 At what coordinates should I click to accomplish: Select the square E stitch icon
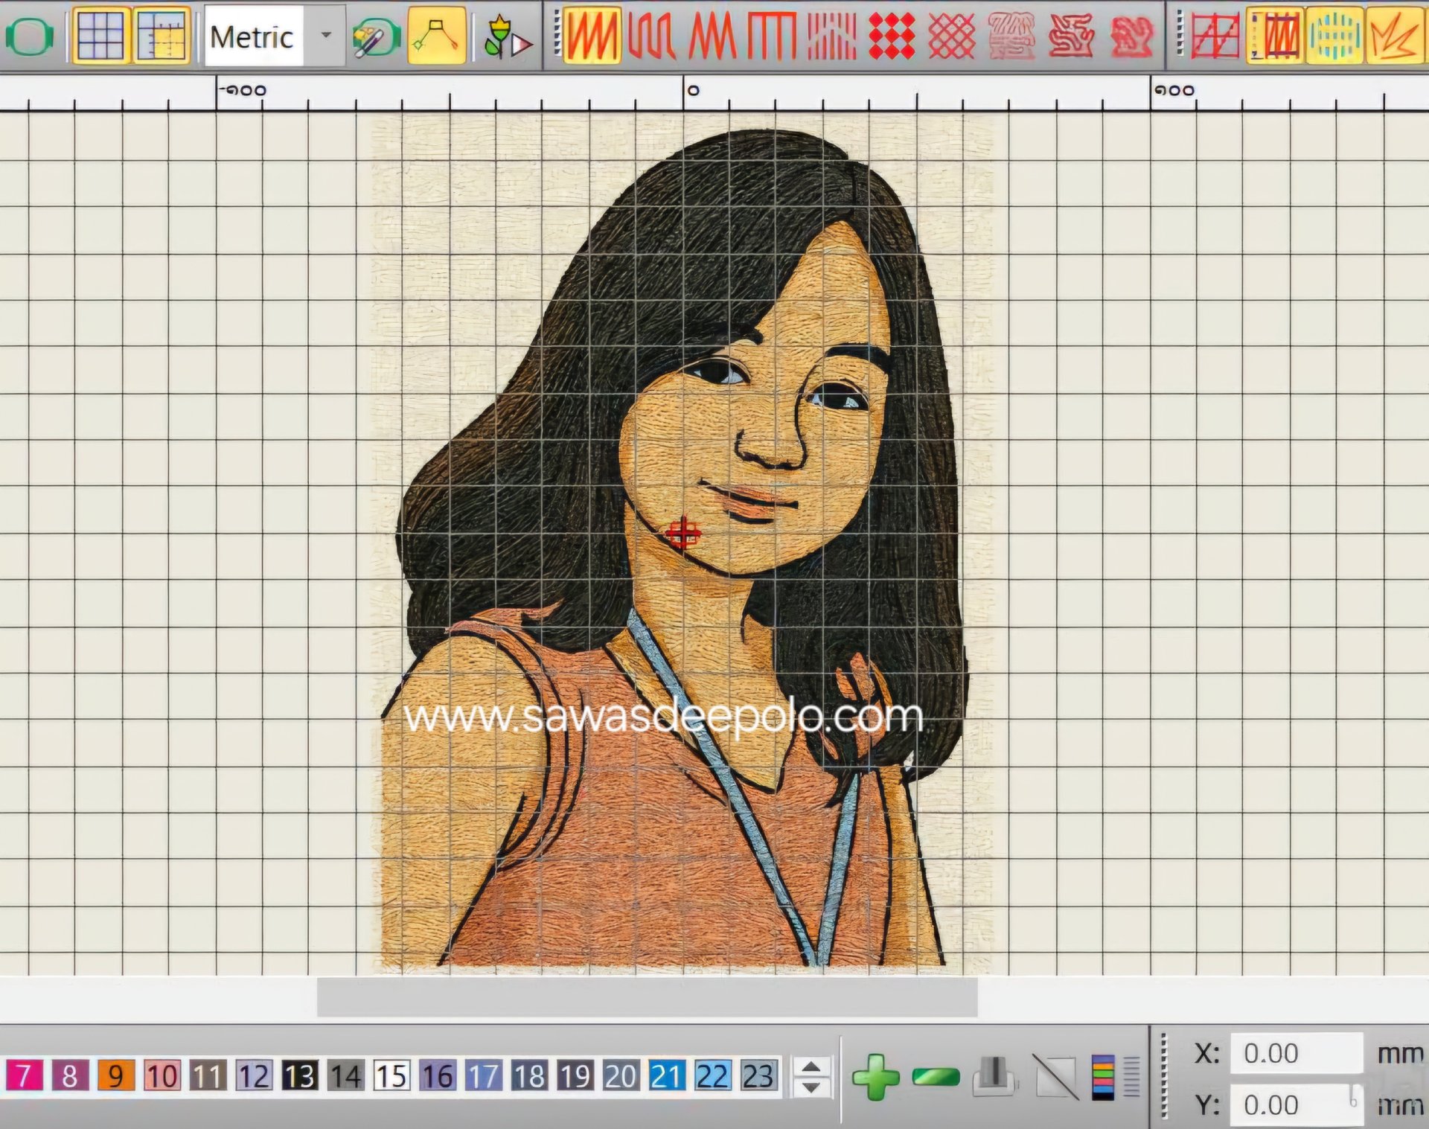click(x=772, y=36)
